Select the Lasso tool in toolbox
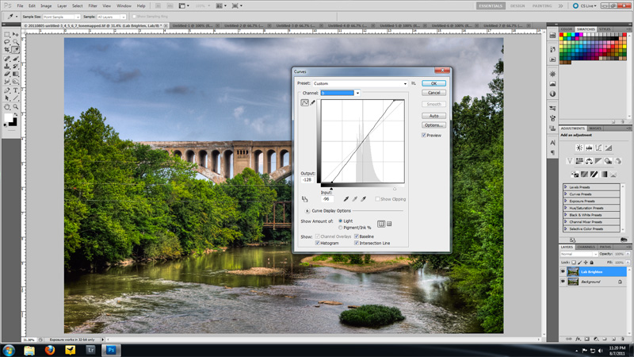The height and width of the screenshot is (357, 634). (7, 43)
